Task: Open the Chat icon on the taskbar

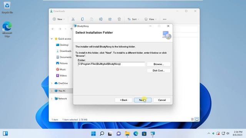Action: tap(119, 133)
